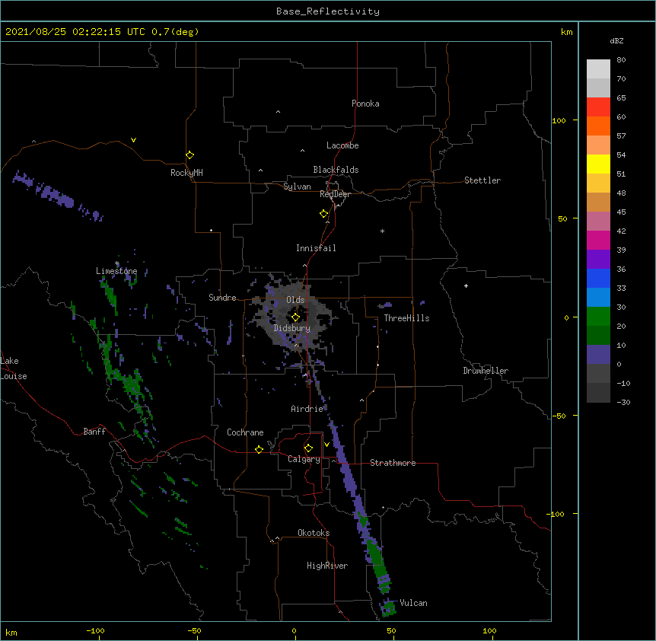The width and height of the screenshot is (656, 641).
Task: Click the RockyMH town label
Action: 186,173
